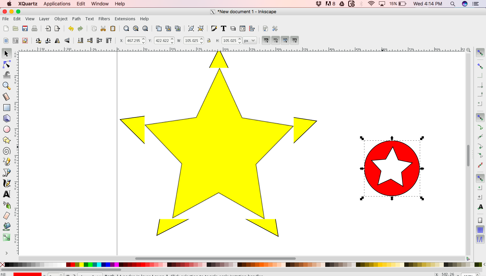Toggle snapping master button in snap bar
Image resolution: width=486 pixels, height=276 pixels.
click(x=480, y=53)
